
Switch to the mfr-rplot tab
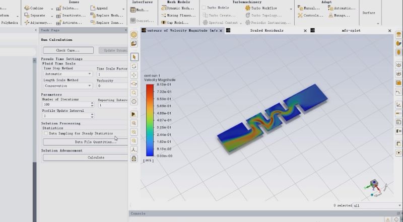click(351, 30)
